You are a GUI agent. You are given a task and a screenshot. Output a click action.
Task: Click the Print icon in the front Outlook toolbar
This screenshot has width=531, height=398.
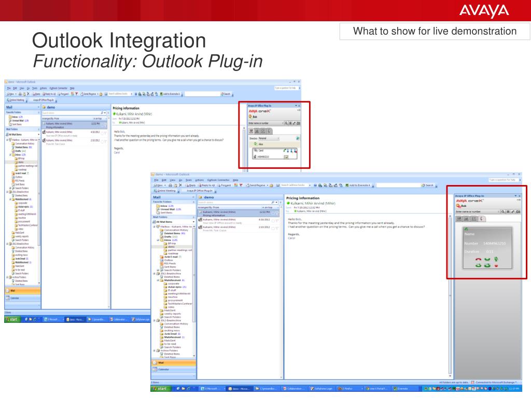[171, 186]
